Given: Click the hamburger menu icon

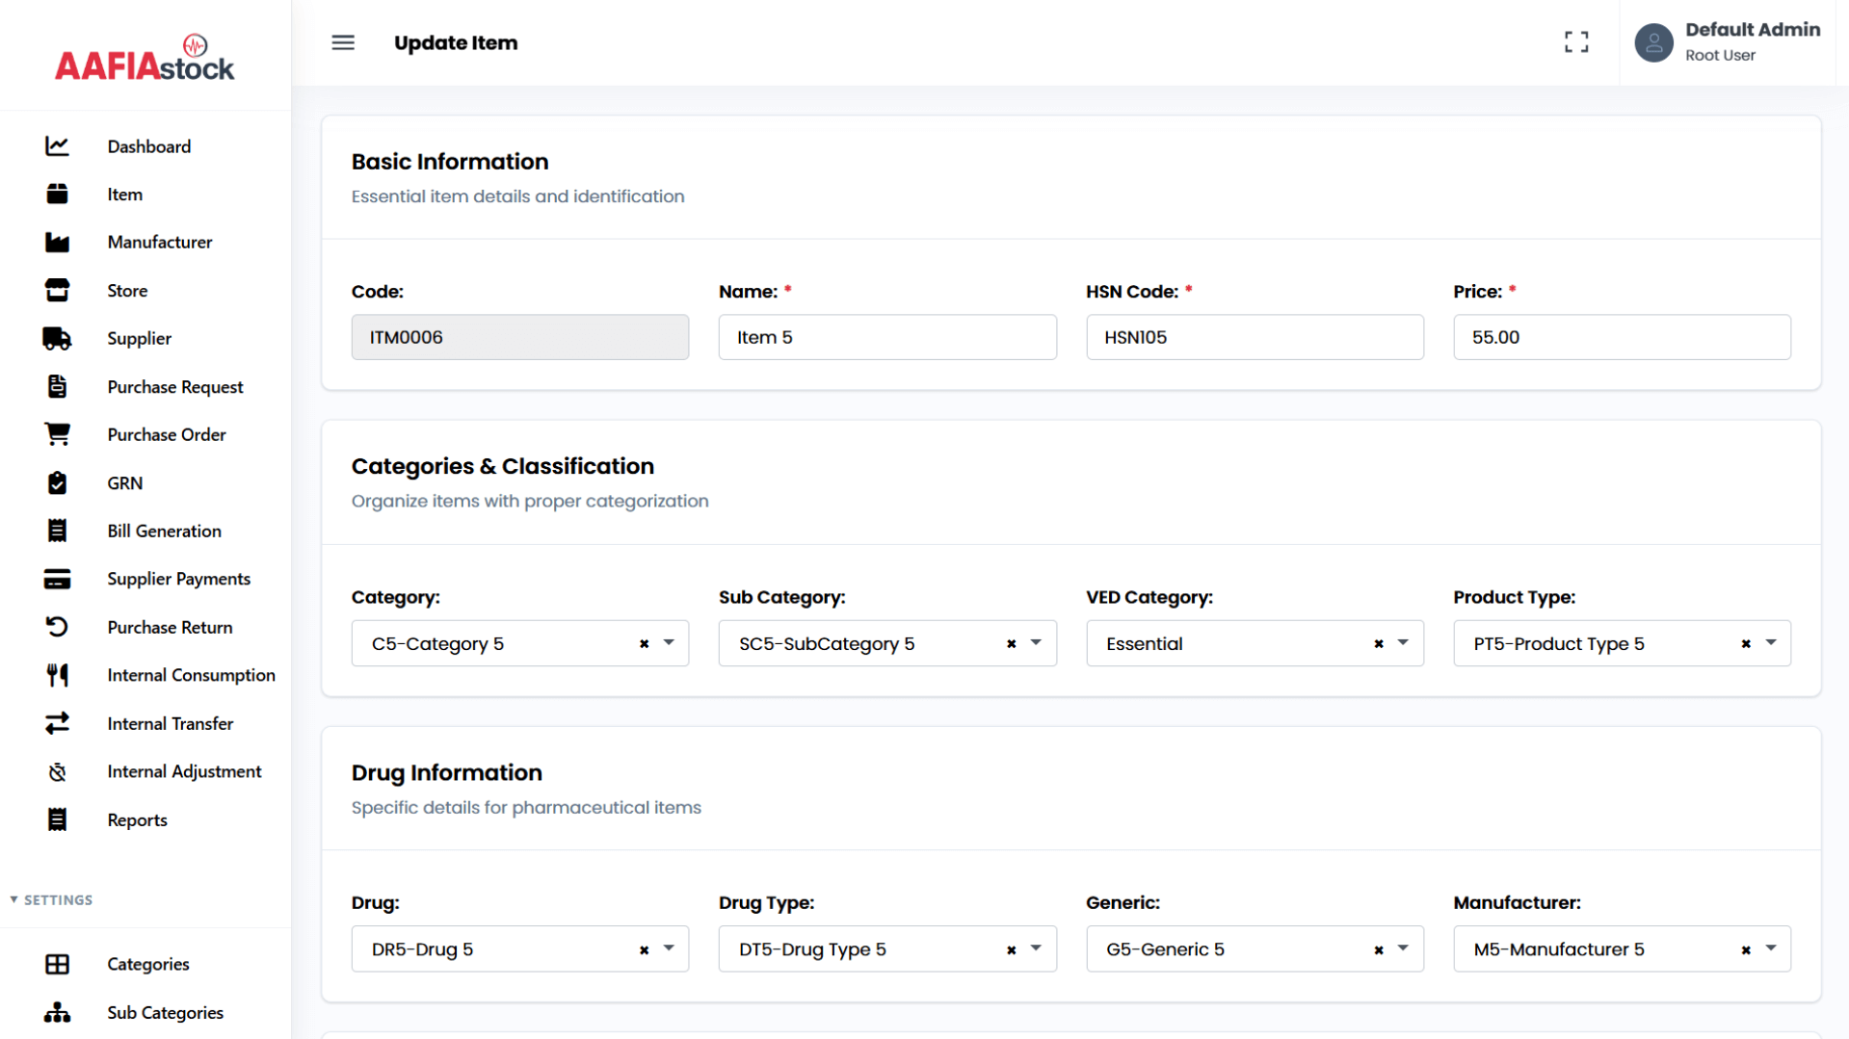Looking at the screenshot, I should pos(343,42).
